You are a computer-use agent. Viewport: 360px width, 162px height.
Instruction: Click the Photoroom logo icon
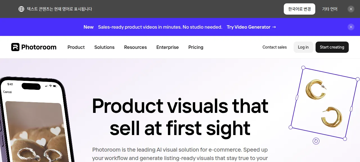pos(15,47)
